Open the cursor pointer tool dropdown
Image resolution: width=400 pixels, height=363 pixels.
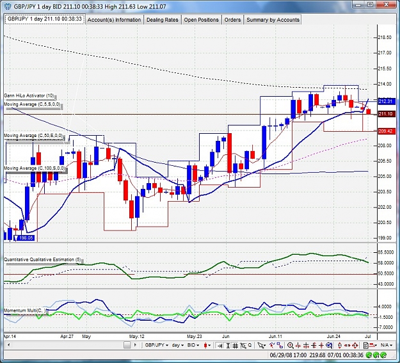pos(262,345)
